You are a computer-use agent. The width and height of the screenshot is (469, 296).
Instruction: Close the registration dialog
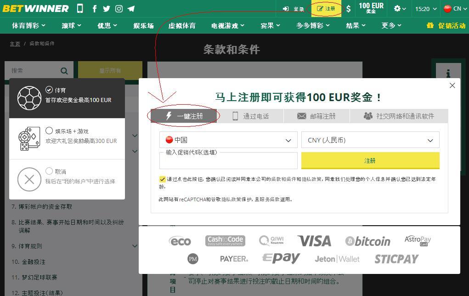tap(452, 85)
